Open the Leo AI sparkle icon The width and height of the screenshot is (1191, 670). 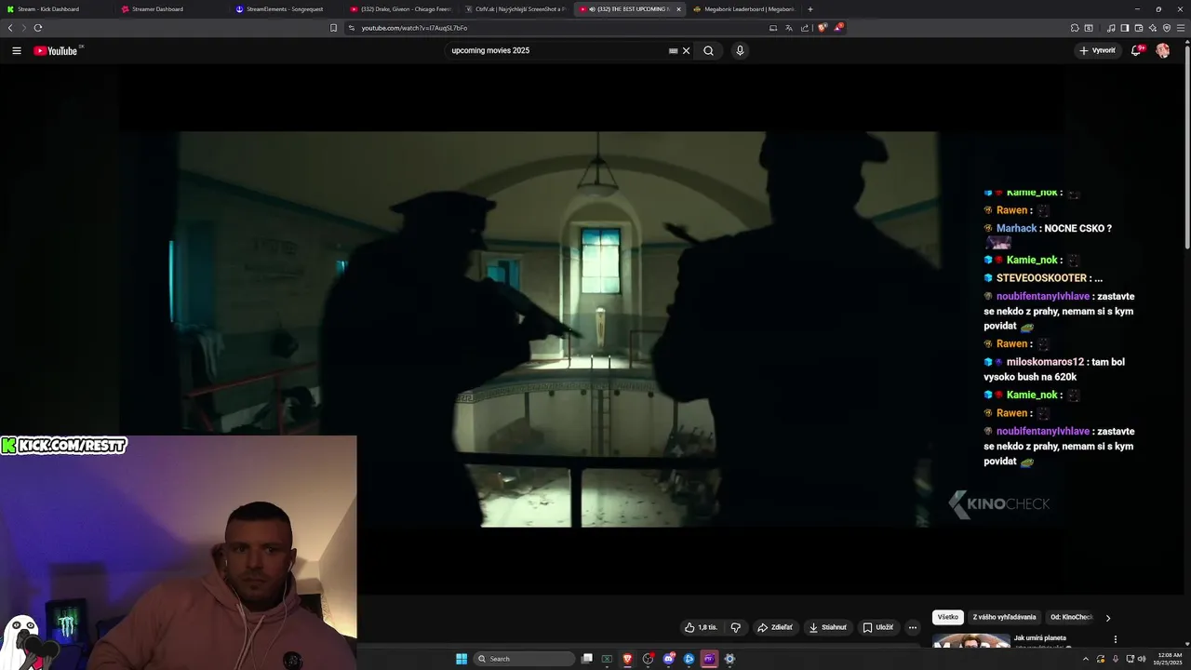(x=1152, y=28)
